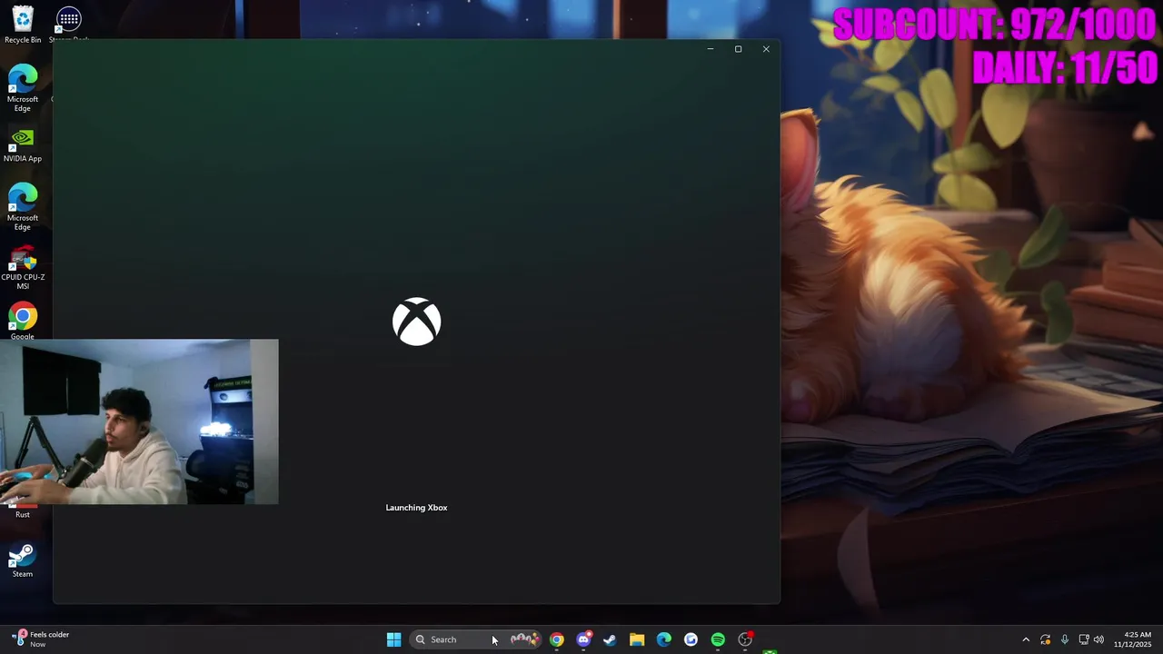The image size is (1163, 654).
Task: Open Steam from the taskbar
Action: pos(610,639)
